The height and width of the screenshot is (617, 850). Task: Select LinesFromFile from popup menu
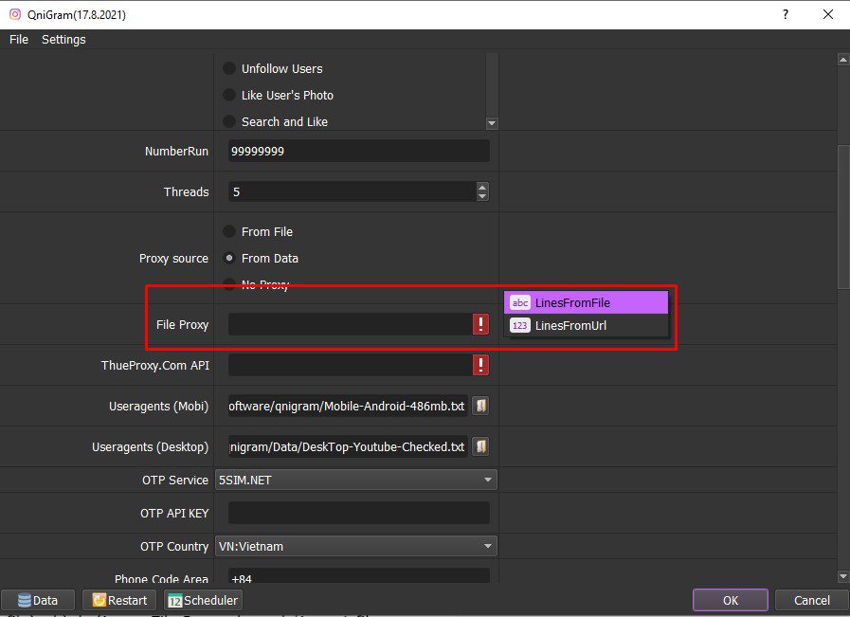point(586,302)
